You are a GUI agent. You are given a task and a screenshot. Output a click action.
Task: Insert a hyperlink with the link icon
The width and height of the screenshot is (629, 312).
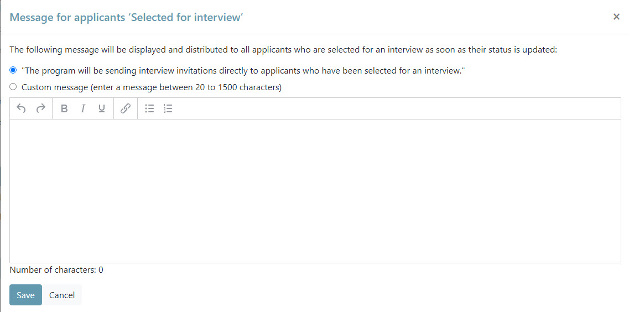point(126,108)
